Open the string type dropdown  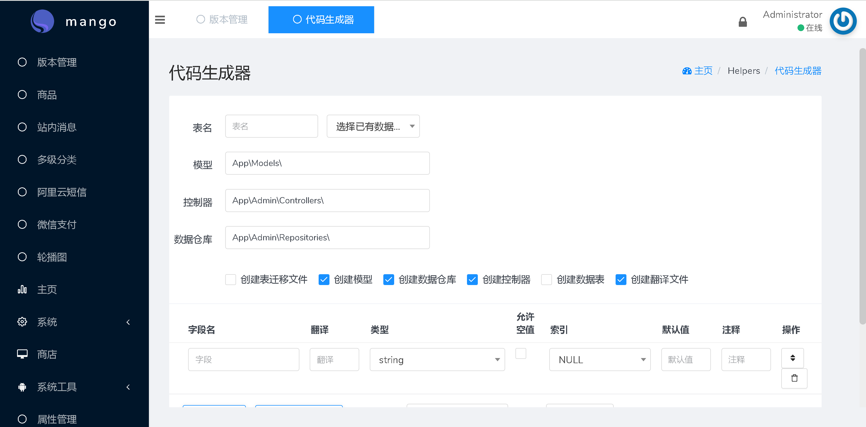[437, 359]
